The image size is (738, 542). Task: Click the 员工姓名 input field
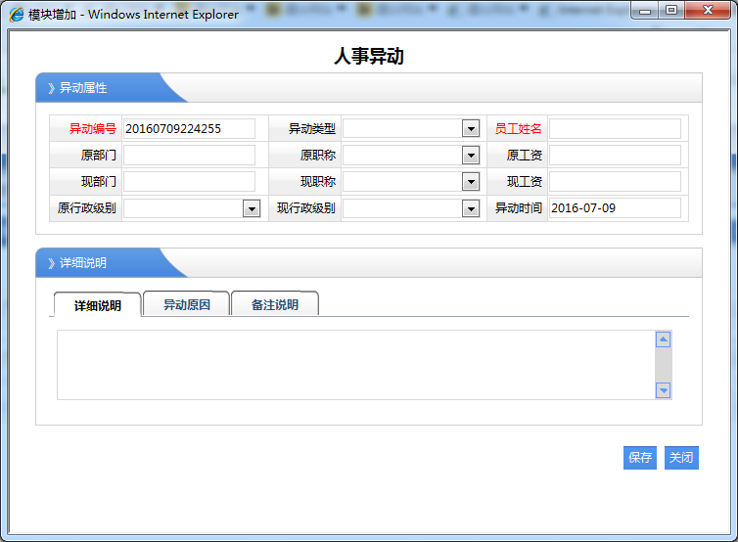[615, 129]
